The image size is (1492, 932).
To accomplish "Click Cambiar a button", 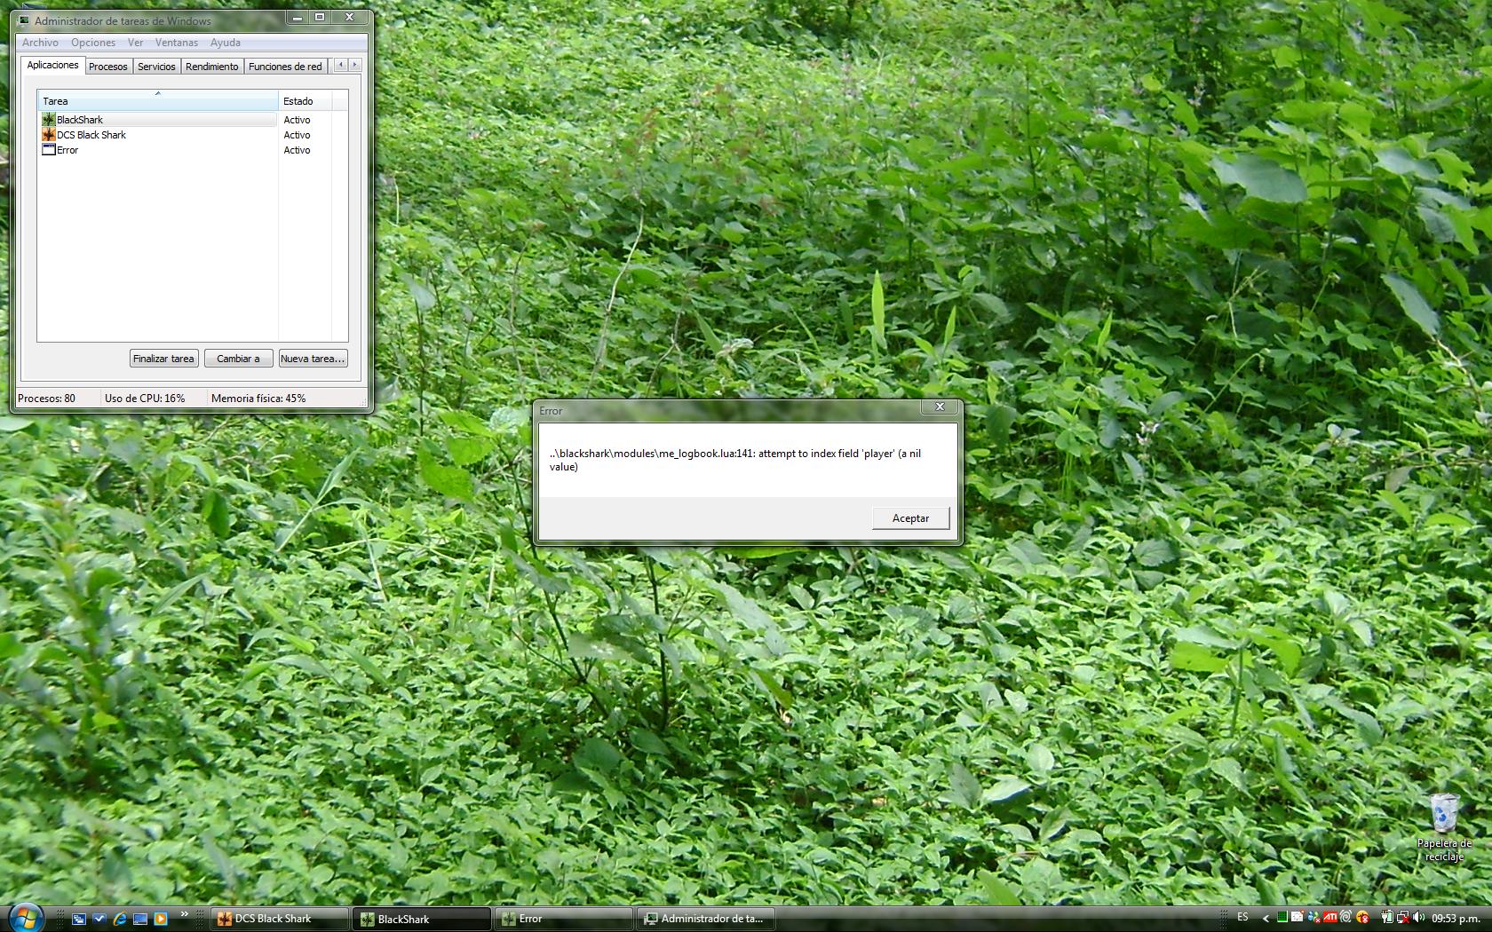I will tap(238, 359).
